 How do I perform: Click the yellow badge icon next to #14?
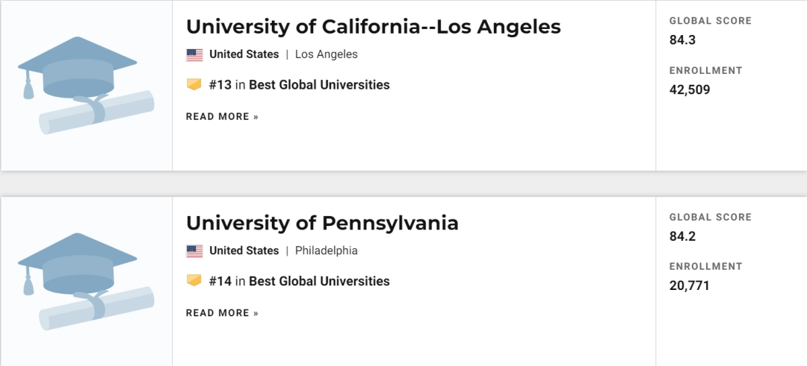[x=194, y=281]
